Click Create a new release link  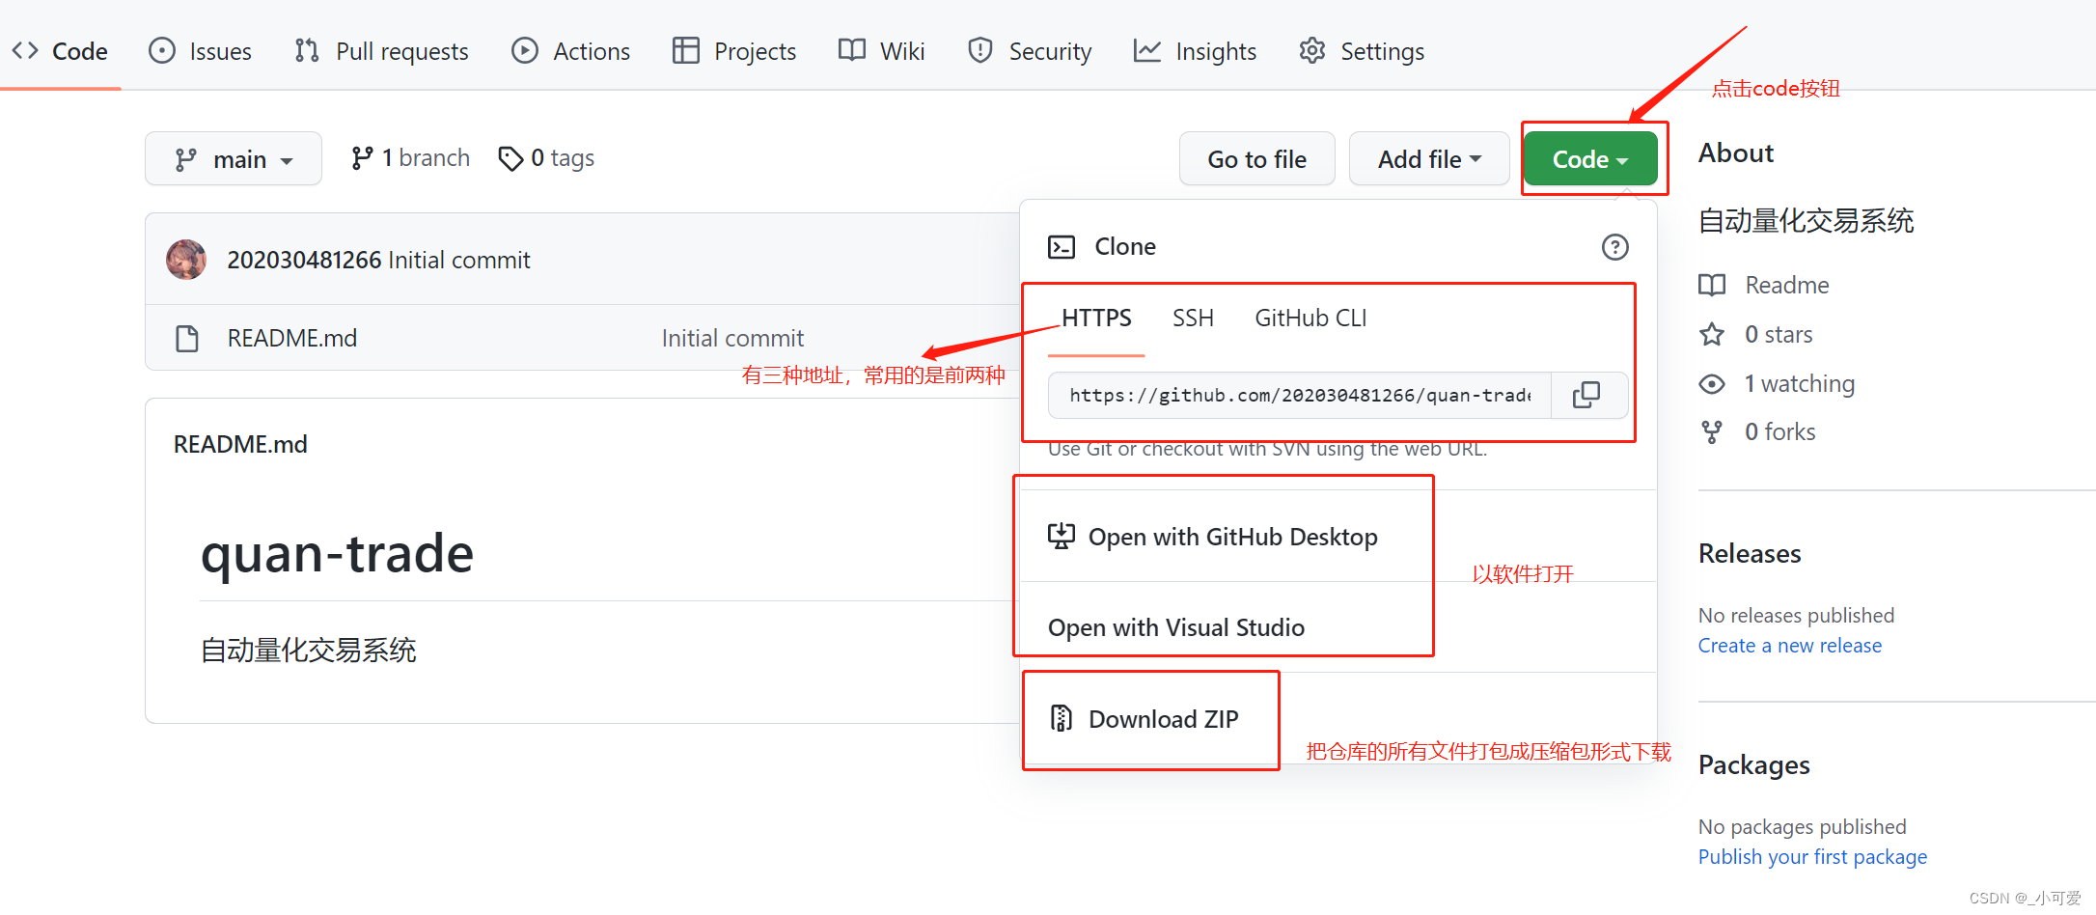[x=1790, y=646]
